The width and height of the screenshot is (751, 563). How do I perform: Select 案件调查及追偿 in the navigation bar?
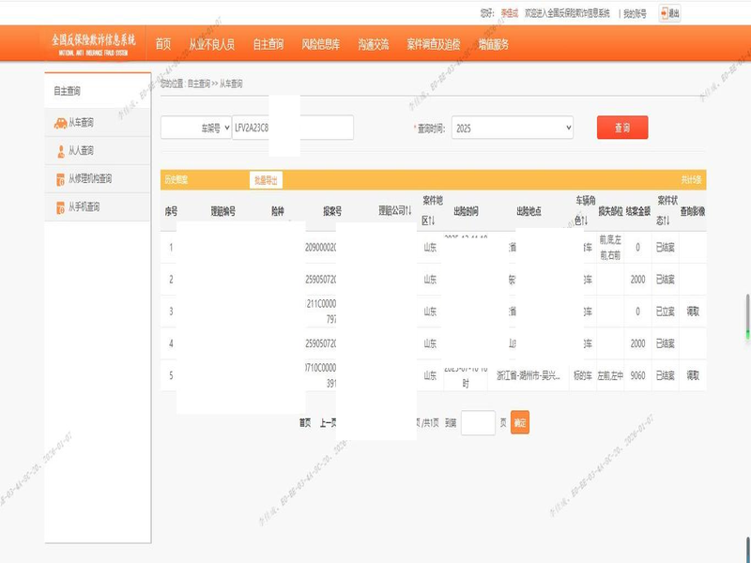(x=433, y=44)
